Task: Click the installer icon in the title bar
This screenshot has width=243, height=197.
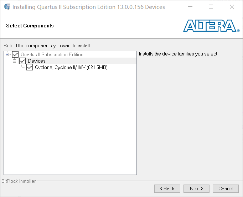Action: coord(7,7)
